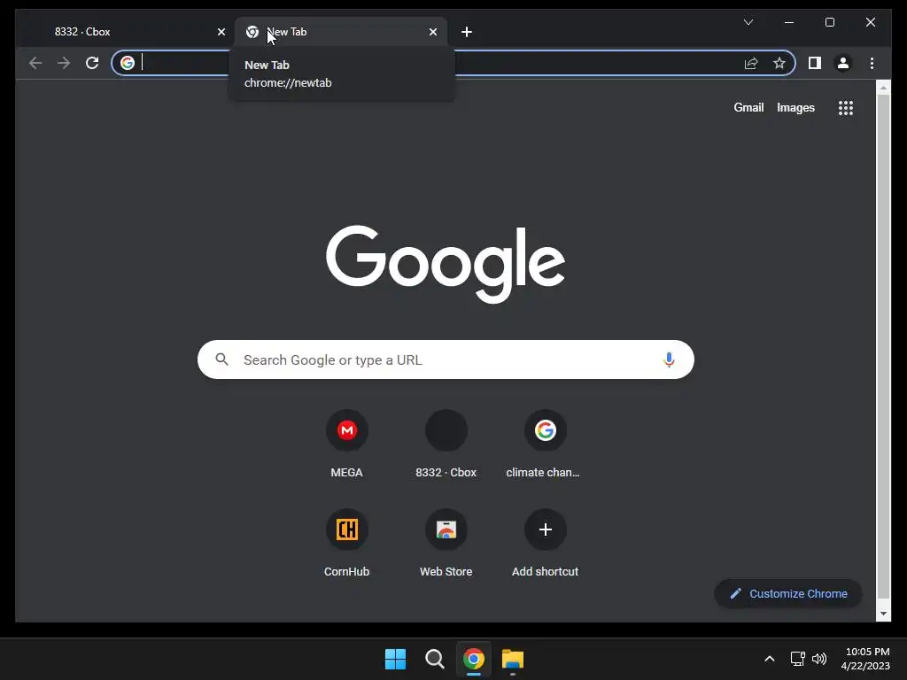Open the Chrome side panel
Image resolution: width=907 pixels, height=680 pixels.
815,63
